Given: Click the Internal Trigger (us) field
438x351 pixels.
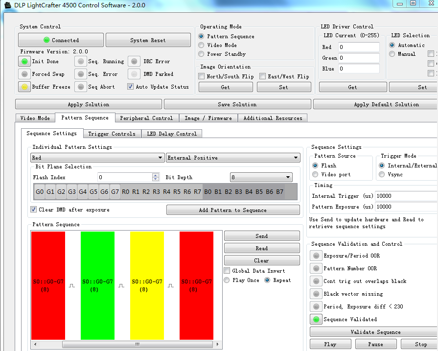Looking at the screenshot, I should [x=406, y=196].
